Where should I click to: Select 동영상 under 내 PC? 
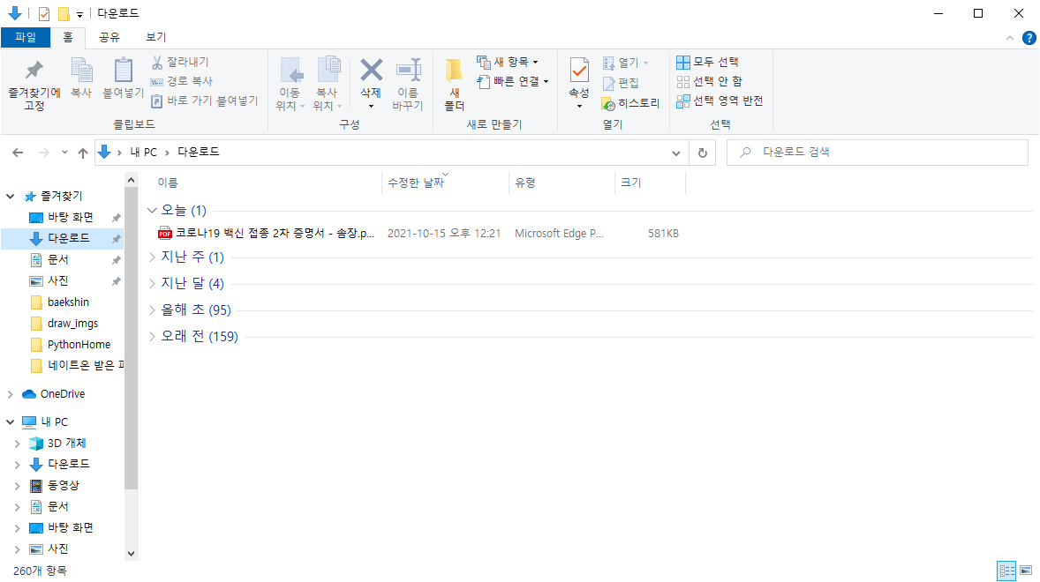[63, 485]
